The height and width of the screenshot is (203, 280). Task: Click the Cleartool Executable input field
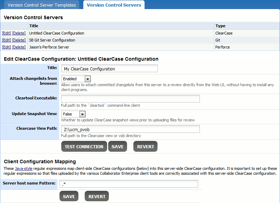coord(130,99)
